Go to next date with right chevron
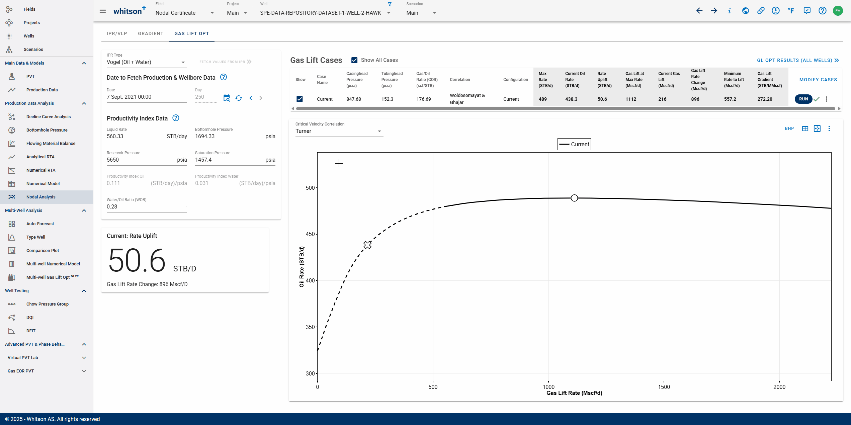 point(261,98)
